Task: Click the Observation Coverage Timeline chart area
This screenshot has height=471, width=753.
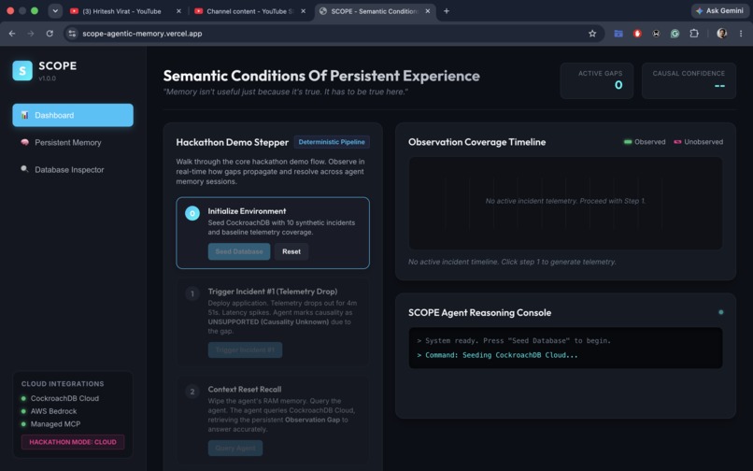Action: click(x=565, y=204)
